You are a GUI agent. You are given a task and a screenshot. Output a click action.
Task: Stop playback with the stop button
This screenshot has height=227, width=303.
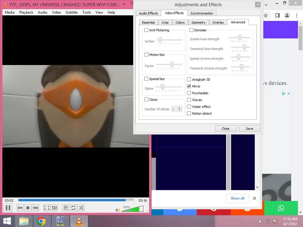pos(28,208)
